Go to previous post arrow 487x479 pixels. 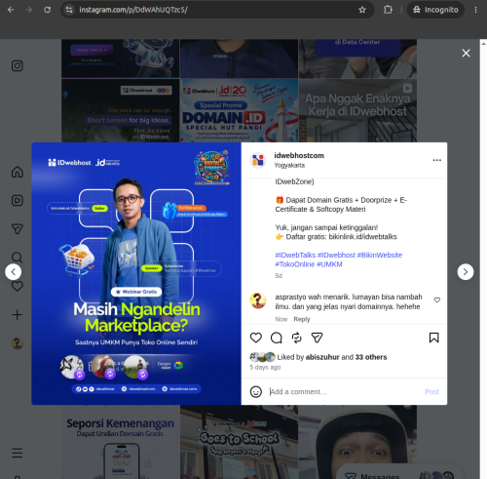[14, 272]
